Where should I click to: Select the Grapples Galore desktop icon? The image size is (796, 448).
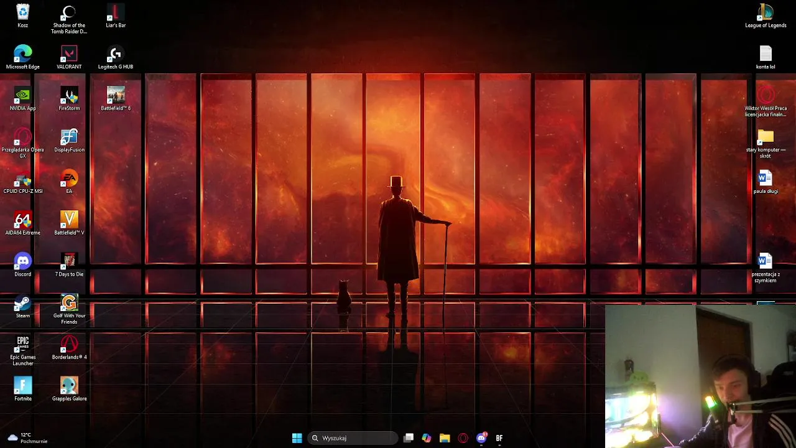tap(69, 390)
